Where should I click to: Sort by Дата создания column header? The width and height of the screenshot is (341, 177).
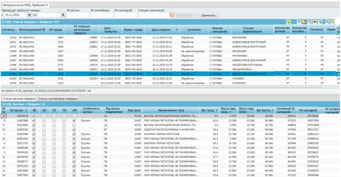pos(163,30)
